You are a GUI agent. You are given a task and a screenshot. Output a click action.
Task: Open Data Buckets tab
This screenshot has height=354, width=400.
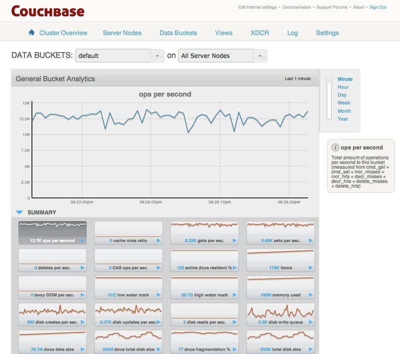click(x=178, y=33)
